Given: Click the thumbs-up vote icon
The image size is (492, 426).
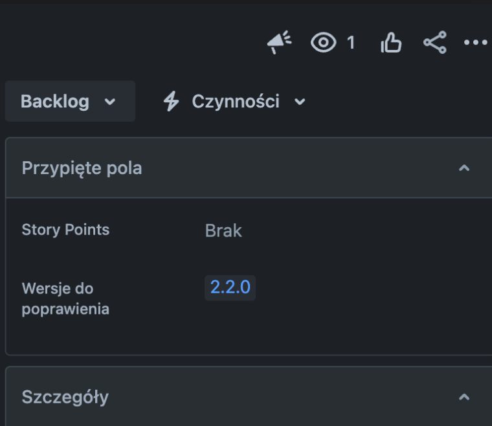Looking at the screenshot, I should [391, 43].
